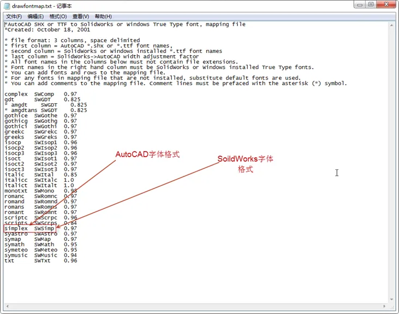The width and height of the screenshot is (399, 314).
Task: Click 'SWGothg' font mapping
Action: click(46, 121)
